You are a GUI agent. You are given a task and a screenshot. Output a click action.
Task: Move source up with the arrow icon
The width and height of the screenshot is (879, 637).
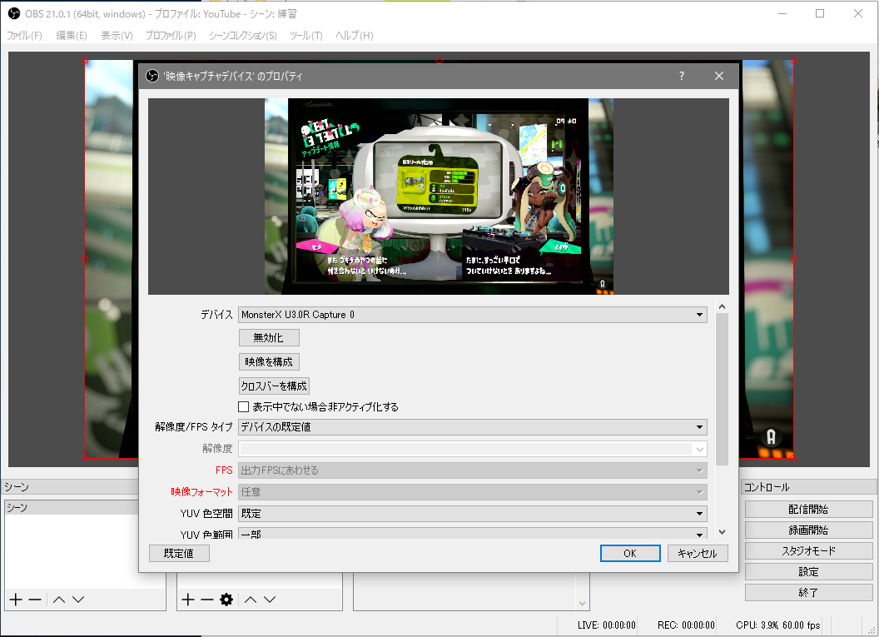(251, 600)
